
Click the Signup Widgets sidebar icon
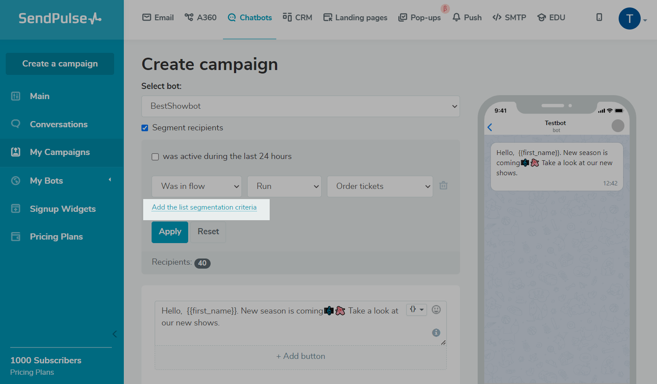coord(15,208)
